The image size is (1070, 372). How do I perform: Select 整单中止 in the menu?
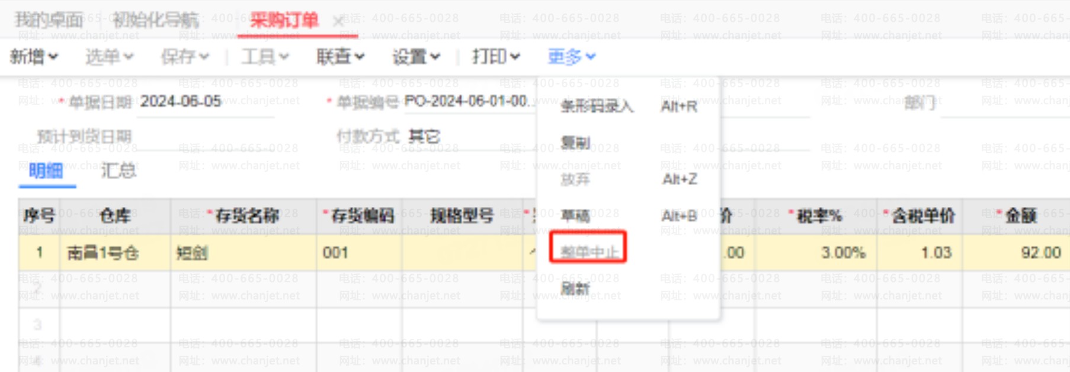(x=588, y=251)
